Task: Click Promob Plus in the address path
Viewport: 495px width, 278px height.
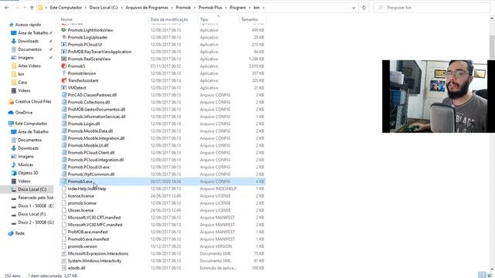Action: [210, 8]
